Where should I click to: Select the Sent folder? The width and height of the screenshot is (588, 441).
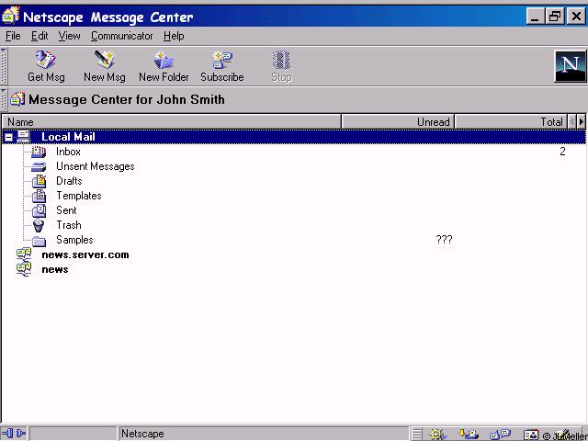66,210
